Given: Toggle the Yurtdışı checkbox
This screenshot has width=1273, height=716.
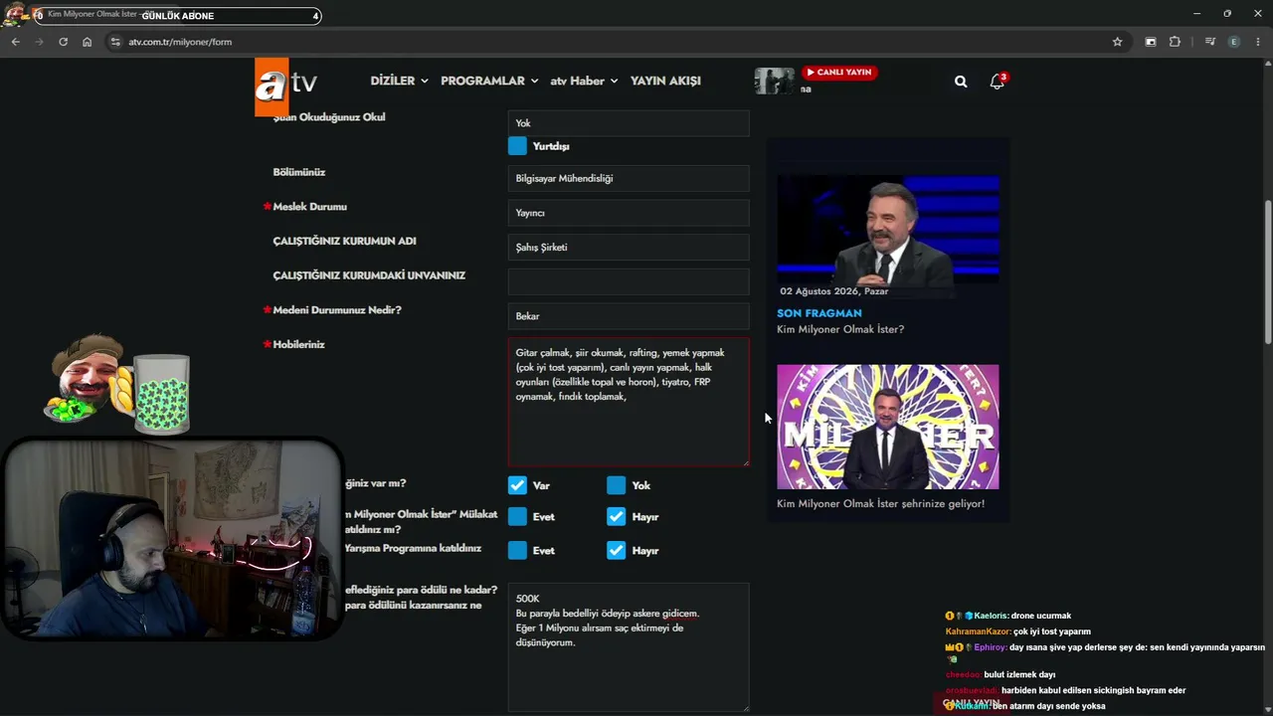Looking at the screenshot, I should click(517, 146).
